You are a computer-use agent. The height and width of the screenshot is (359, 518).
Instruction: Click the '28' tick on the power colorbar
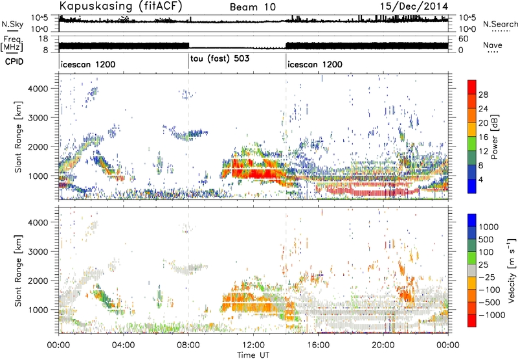[483, 95]
